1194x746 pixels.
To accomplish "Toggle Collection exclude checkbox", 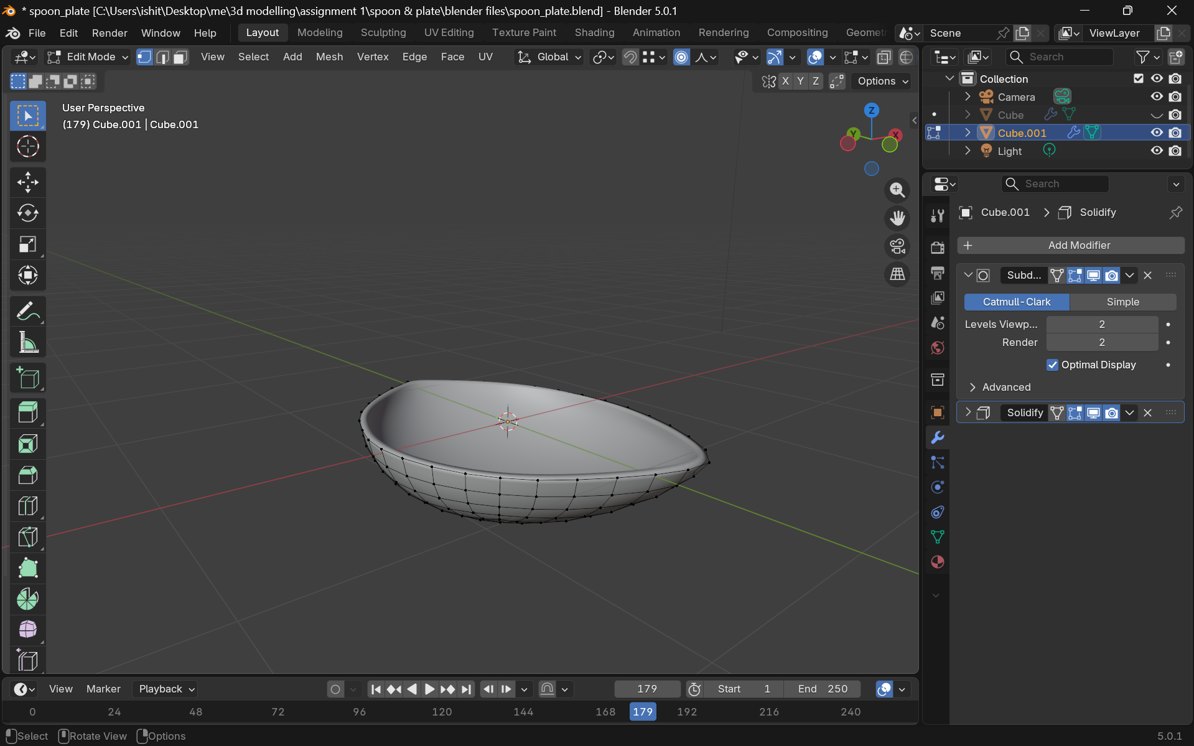I will (1139, 79).
